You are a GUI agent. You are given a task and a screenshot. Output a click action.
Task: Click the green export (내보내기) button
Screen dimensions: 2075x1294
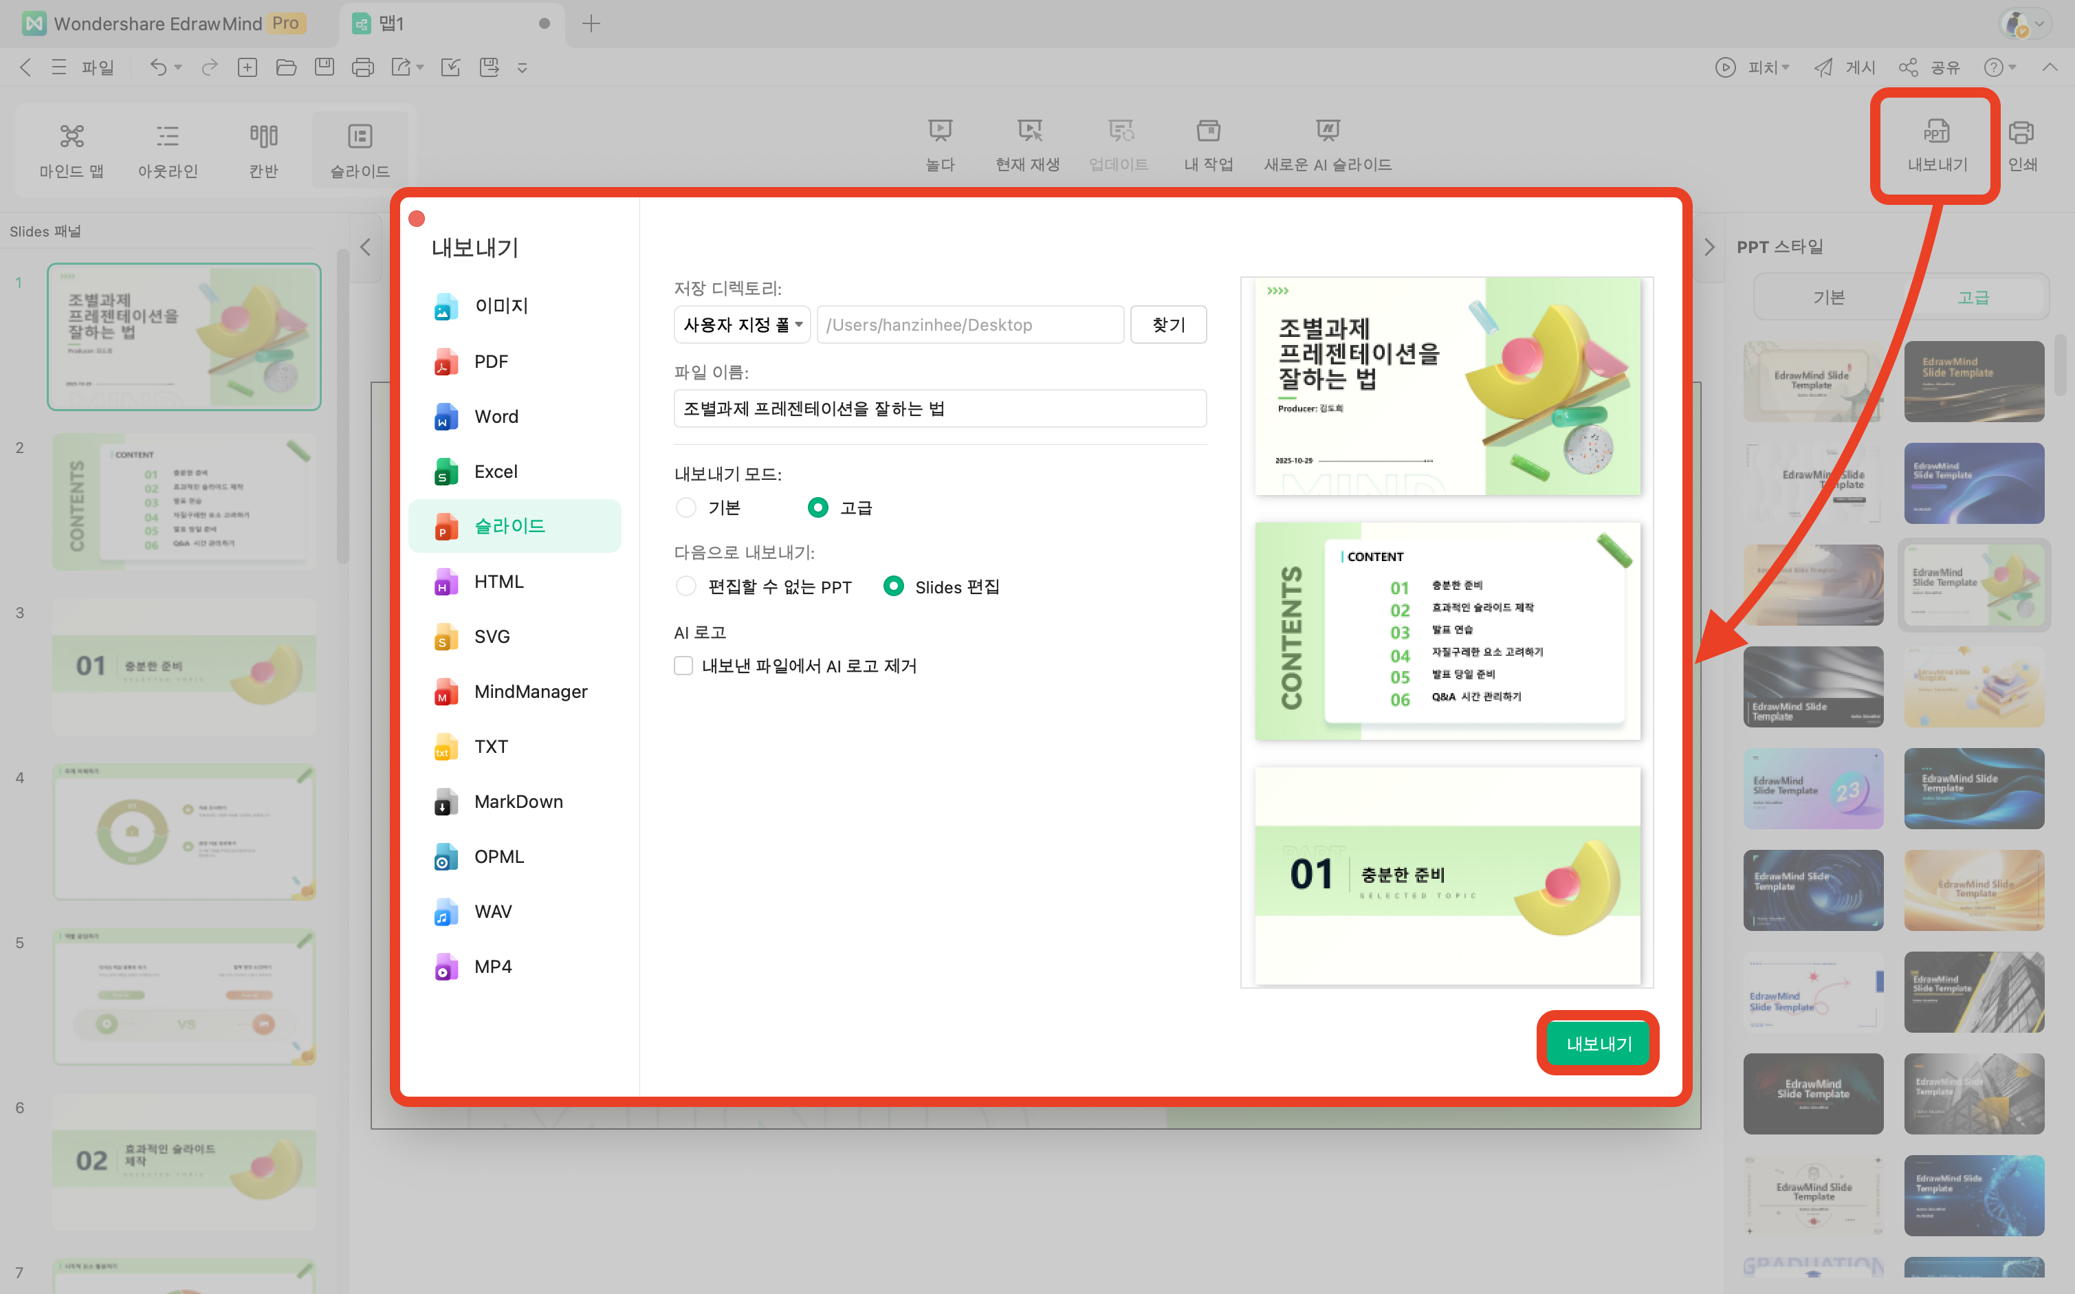pos(1598,1043)
